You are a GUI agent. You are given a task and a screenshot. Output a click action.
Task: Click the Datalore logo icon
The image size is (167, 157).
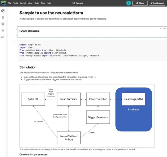tap(3, 3)
